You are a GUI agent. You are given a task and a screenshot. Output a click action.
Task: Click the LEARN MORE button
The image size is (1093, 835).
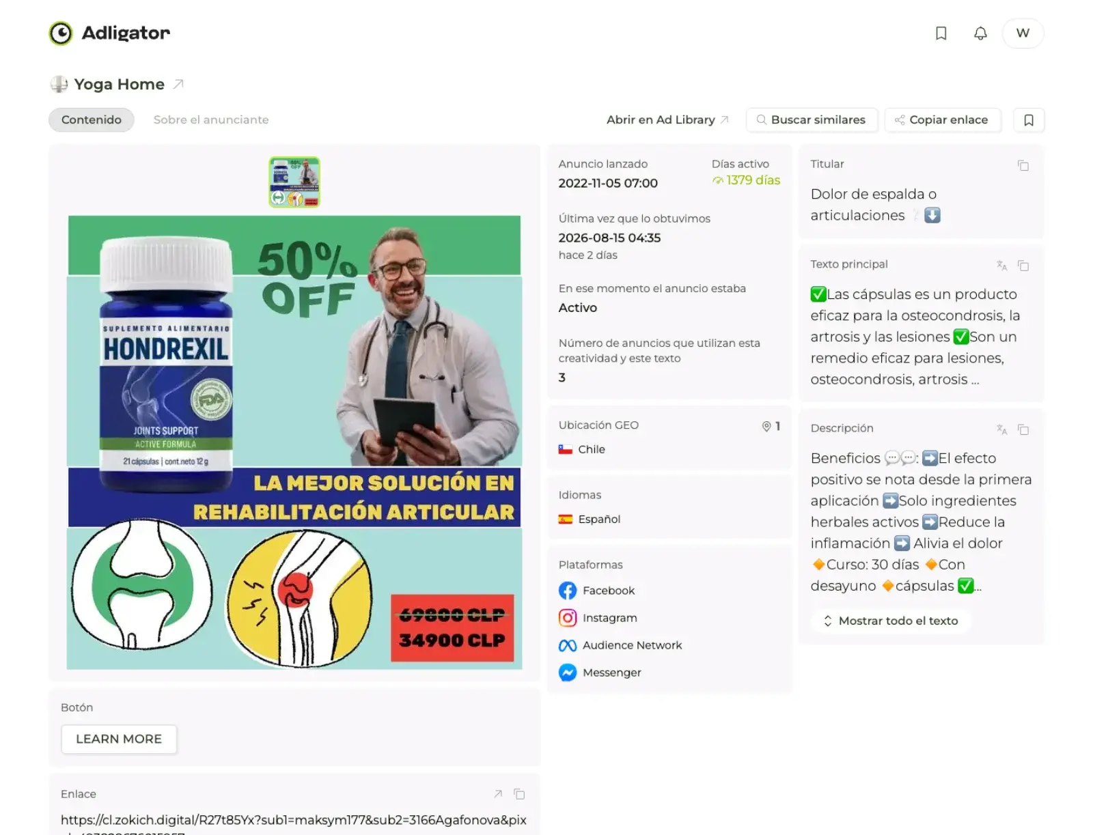click(119, 739)
